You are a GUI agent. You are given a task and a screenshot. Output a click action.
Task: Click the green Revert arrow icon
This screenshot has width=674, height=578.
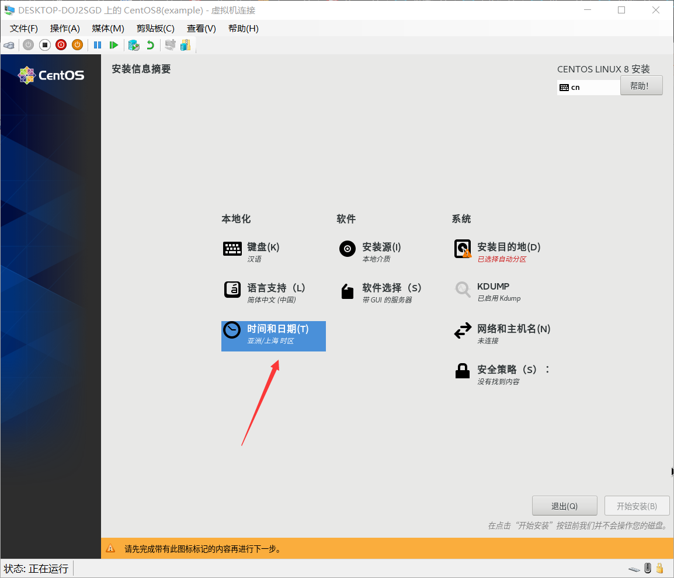tap(151, 45)
